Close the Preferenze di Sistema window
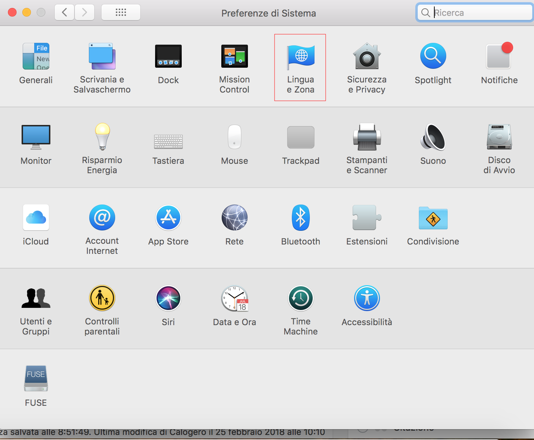The height and width of the screenshot is (440, 534). (12, 13)
